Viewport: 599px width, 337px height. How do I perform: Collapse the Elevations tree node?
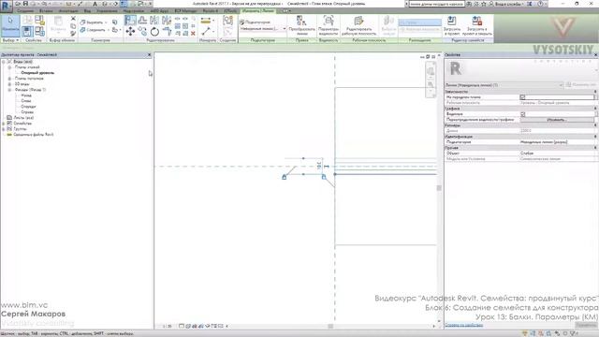[9, 90]
